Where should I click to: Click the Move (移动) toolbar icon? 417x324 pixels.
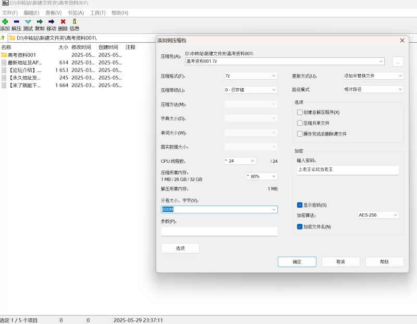point(51,22)
